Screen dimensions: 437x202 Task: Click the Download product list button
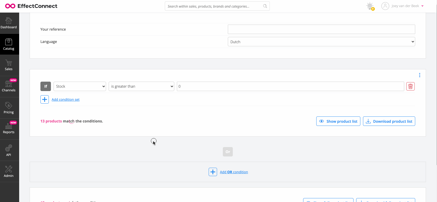click(x=389, y=121)
